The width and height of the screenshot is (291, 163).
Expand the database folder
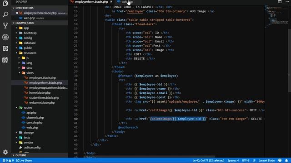point(30,43)
